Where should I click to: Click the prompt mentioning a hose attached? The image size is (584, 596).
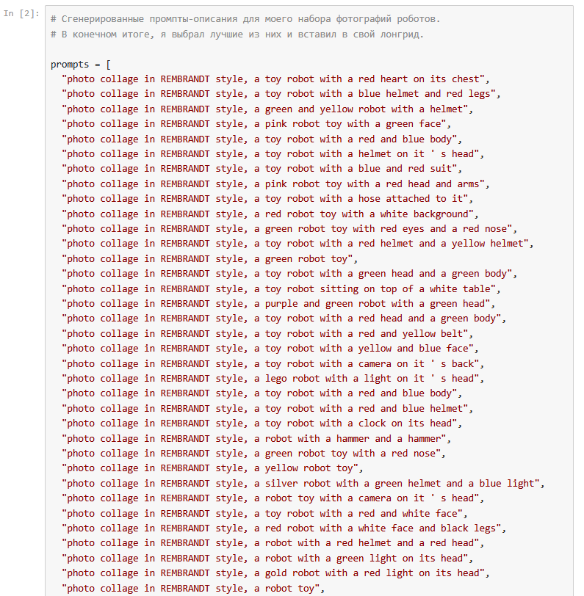tap(264, 199)
